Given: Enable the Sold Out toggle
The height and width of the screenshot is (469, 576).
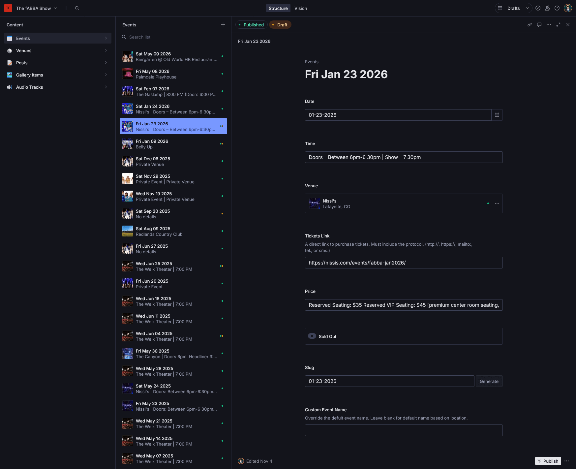Looking at the screenshot, I should point(312,336).
